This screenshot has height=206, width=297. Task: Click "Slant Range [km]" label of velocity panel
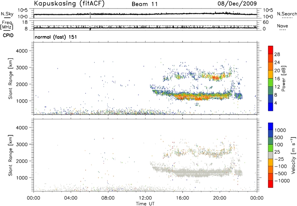pyautogui.click(x=10, y=155)
